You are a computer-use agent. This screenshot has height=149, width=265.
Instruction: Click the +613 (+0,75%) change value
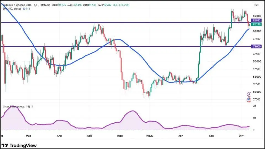pyautogui.click(x=121, y=5)
